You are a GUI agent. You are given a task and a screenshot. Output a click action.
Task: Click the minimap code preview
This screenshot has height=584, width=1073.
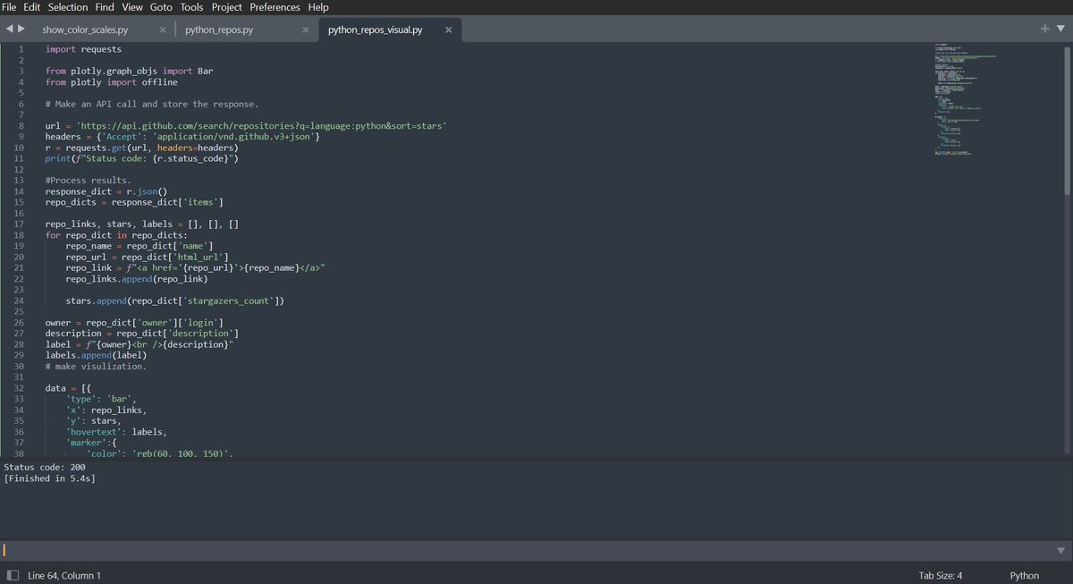tap(966, 98)
